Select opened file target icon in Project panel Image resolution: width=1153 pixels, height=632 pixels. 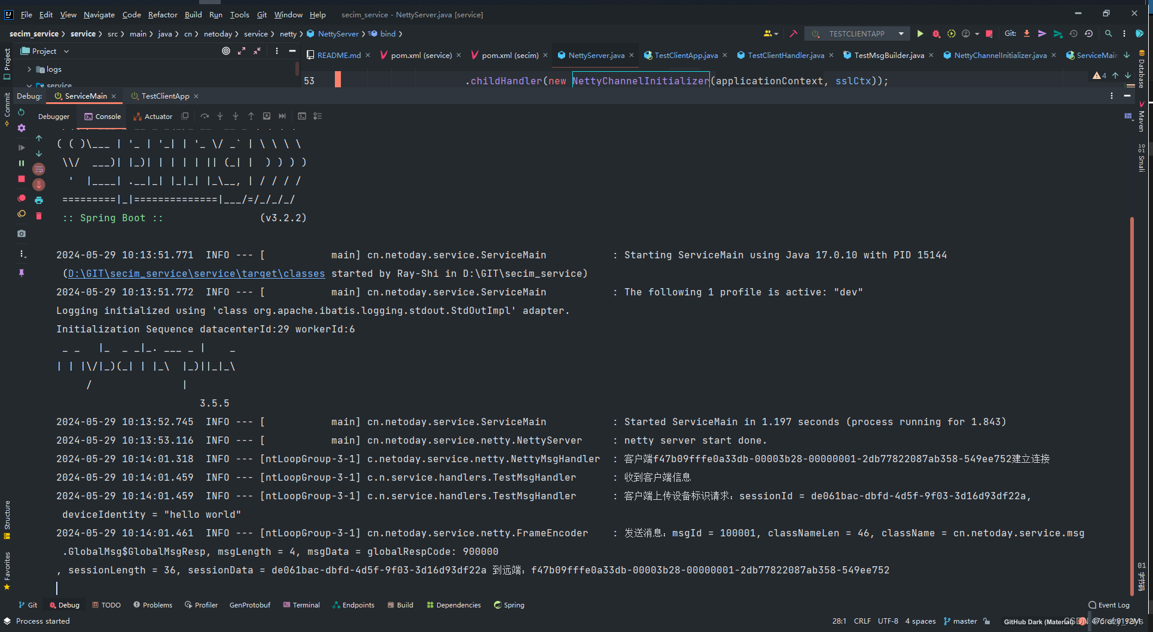(x=226, y=51)
